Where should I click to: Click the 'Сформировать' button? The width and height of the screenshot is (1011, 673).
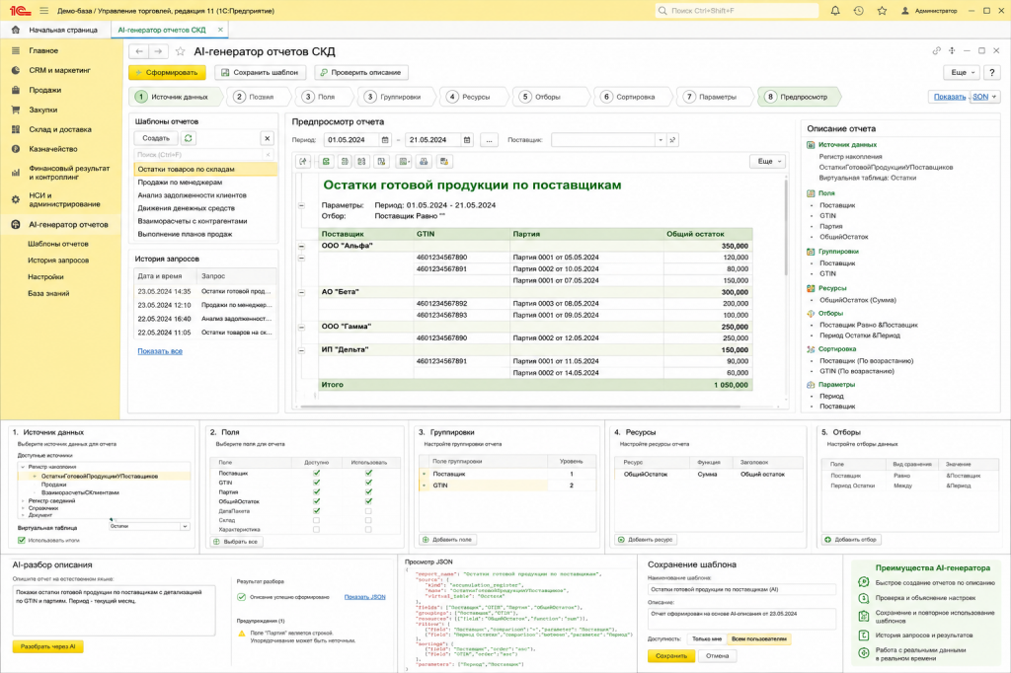tap(167, 72)
